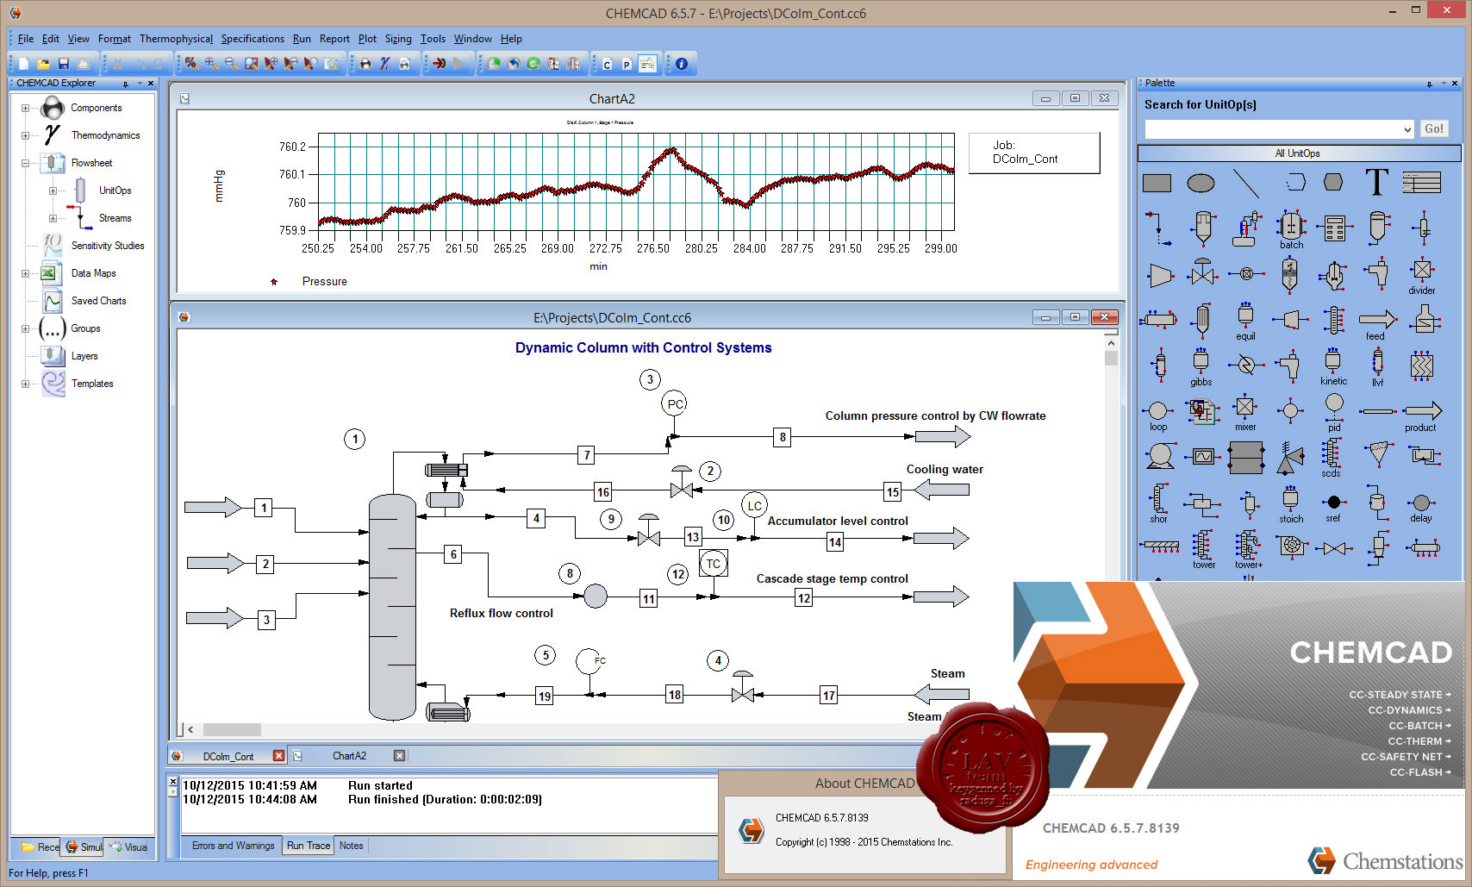Viewport: 1472px width, 887px height.
Task: Click the CC-STEADY STATE link on splash
Action: [x=1400, y=695]
